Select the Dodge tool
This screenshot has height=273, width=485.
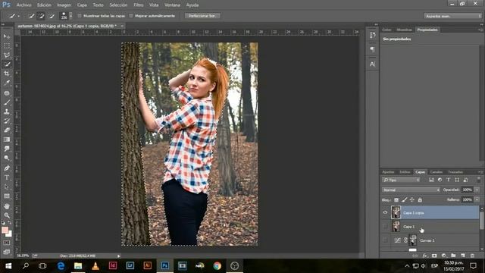pos(7,158)
